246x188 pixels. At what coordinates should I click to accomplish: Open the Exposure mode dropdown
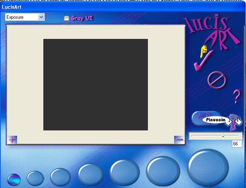tap(25, 17)
